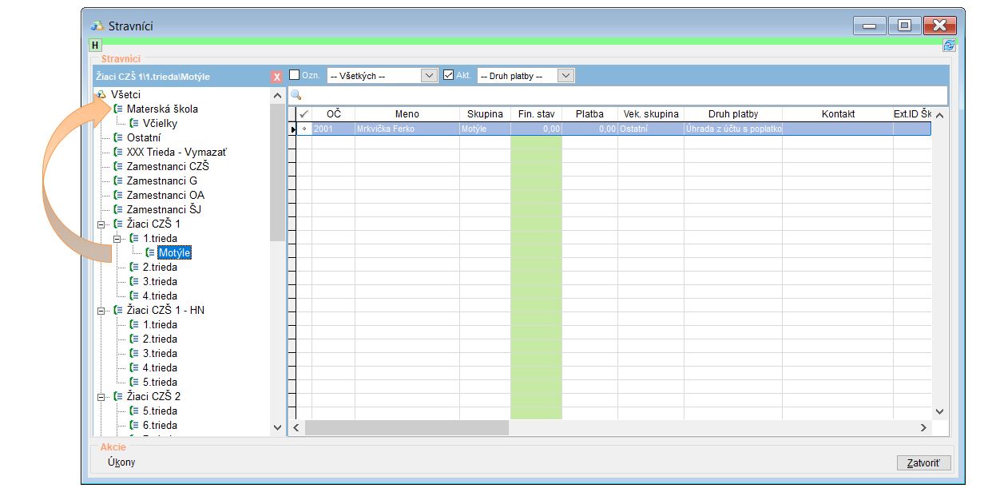The image size is (984, 492).
Task: Click the refresh icon at top right
Action: (x=949, y=46)
